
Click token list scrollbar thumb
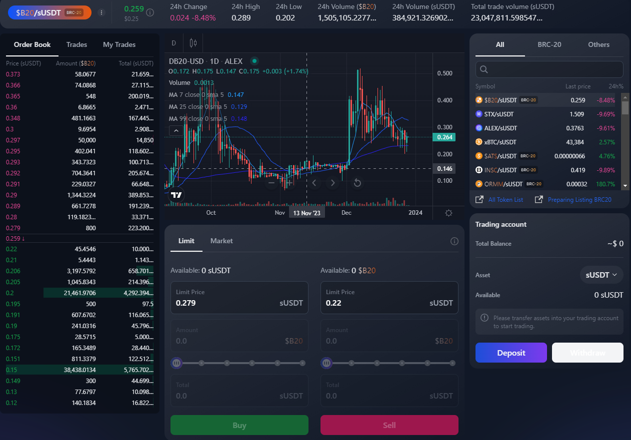coord(625,107)
